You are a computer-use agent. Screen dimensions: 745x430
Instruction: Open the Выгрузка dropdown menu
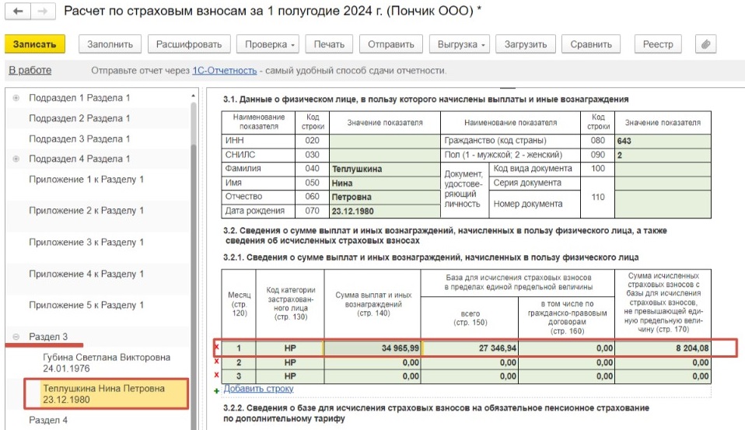pyautogui.click(x=461, y=45)
